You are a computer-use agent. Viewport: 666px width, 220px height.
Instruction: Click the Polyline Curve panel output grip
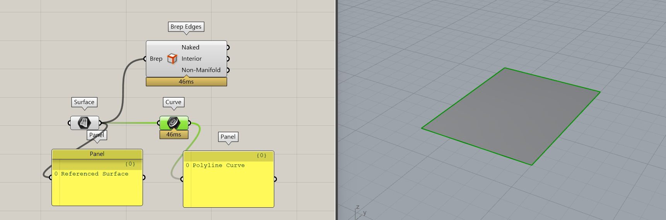pyautogui.click(x=275, y=179)
